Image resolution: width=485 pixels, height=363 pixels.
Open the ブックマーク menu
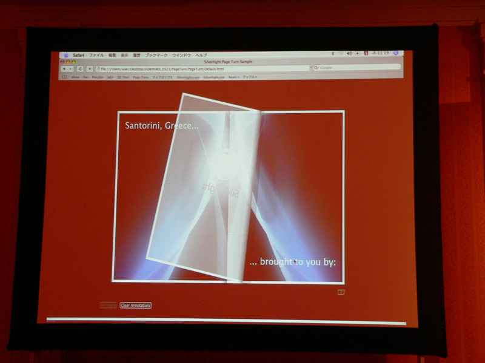(156, 55)
